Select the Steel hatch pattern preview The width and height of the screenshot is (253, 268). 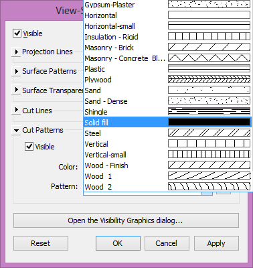coord(209,133)
